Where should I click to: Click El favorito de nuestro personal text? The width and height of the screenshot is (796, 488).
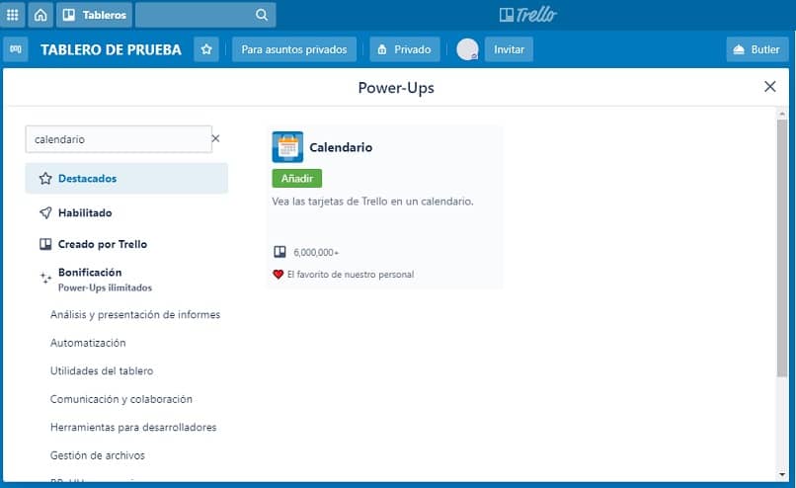coord(351,275)
